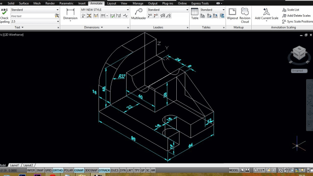
Task: Click the Add Current Scale icon
Action: click(x=267, y=12)
